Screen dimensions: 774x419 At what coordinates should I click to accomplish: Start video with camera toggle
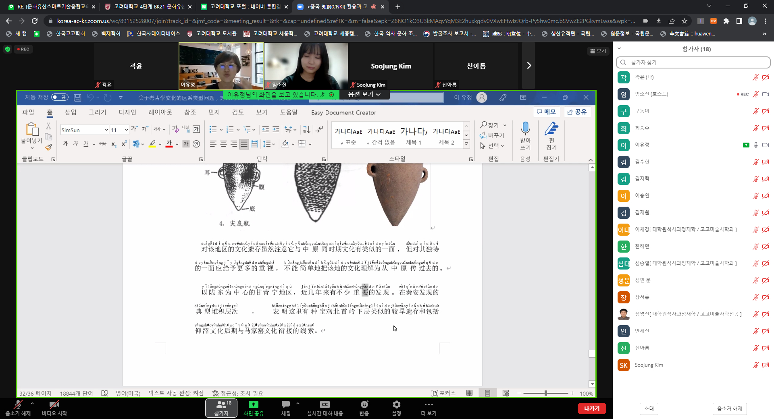click(x=54, y=404)
